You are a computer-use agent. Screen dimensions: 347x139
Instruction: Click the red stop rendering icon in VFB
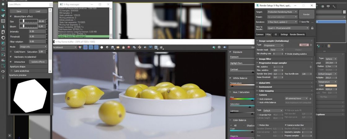(x=129, y=47)
